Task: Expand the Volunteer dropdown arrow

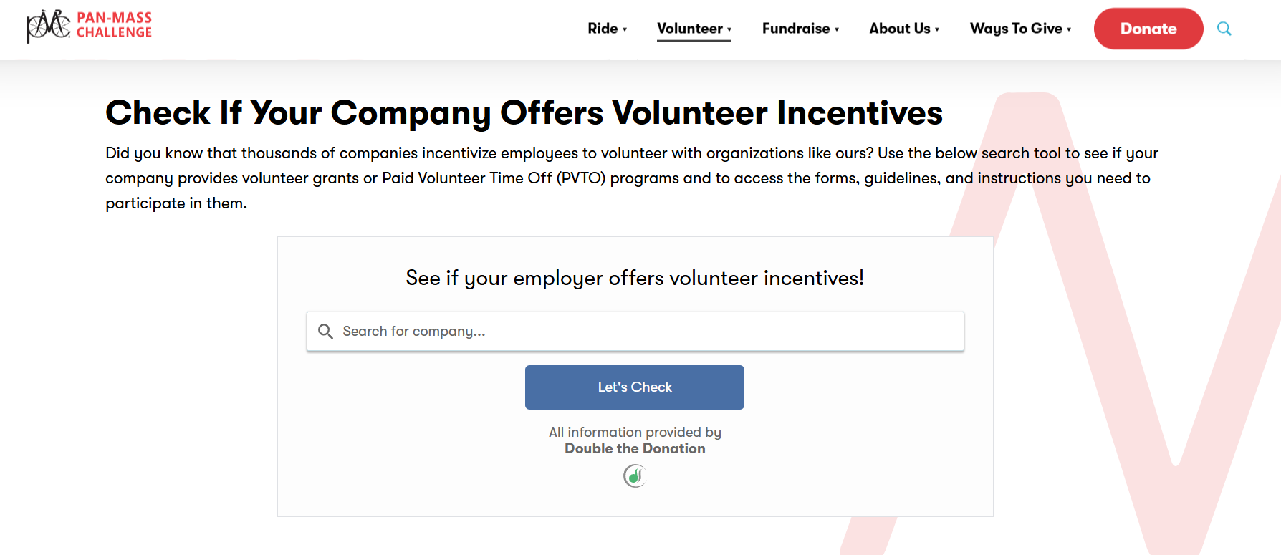Action: (729, 29)
